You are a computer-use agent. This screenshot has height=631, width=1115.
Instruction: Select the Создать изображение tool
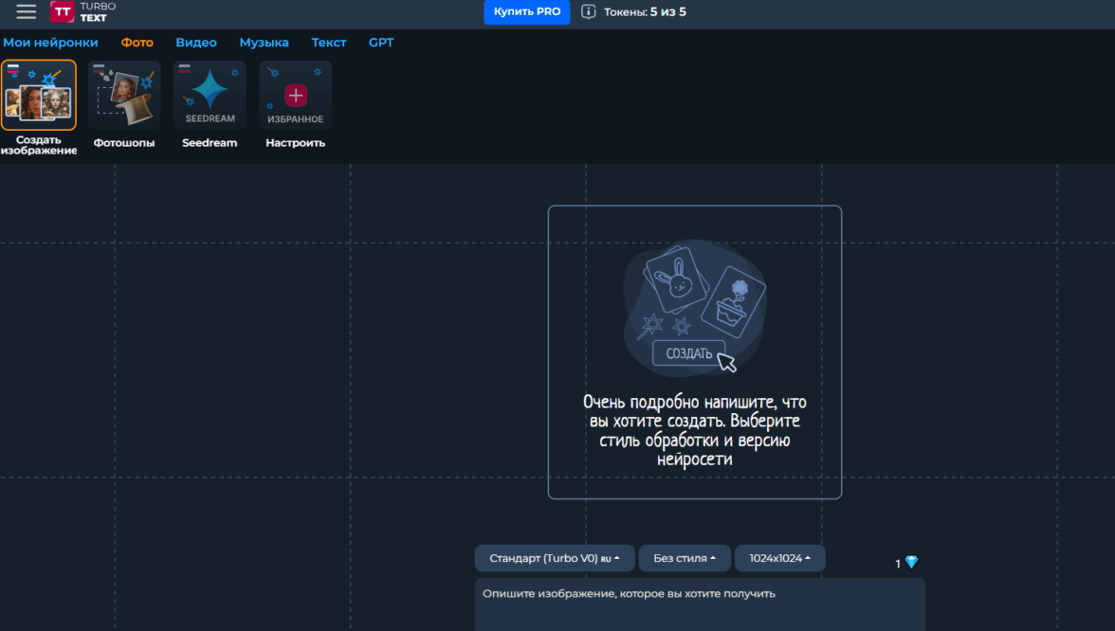click(39, 96)
